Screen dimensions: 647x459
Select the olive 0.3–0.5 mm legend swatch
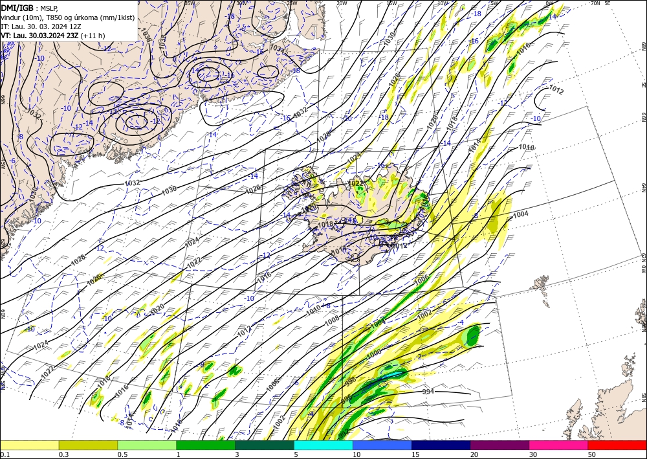[88, 445]
